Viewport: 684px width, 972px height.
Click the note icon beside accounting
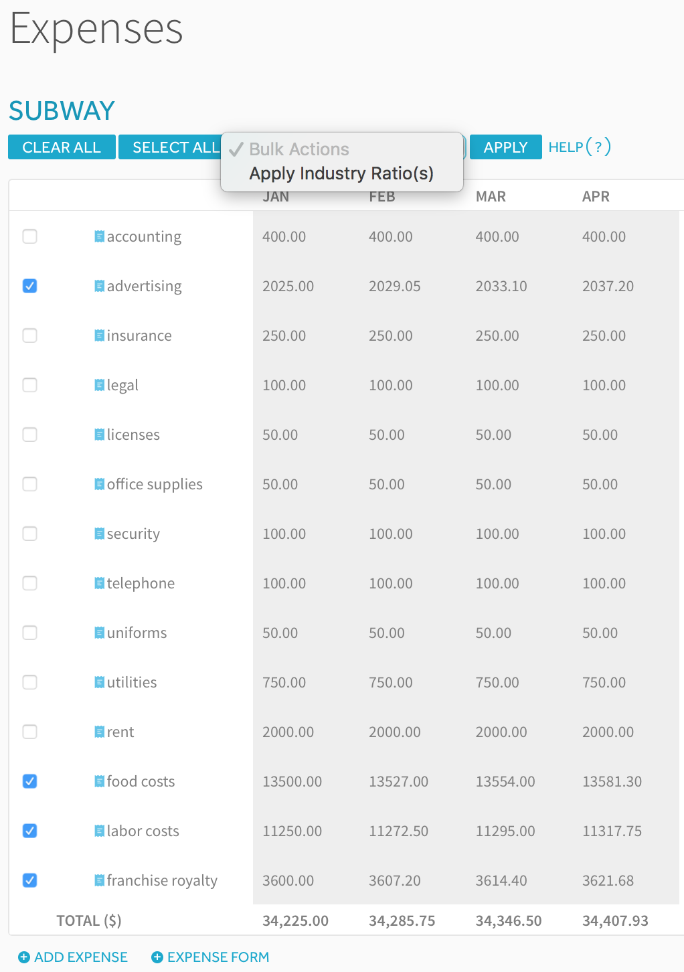[x=99, y=236]
